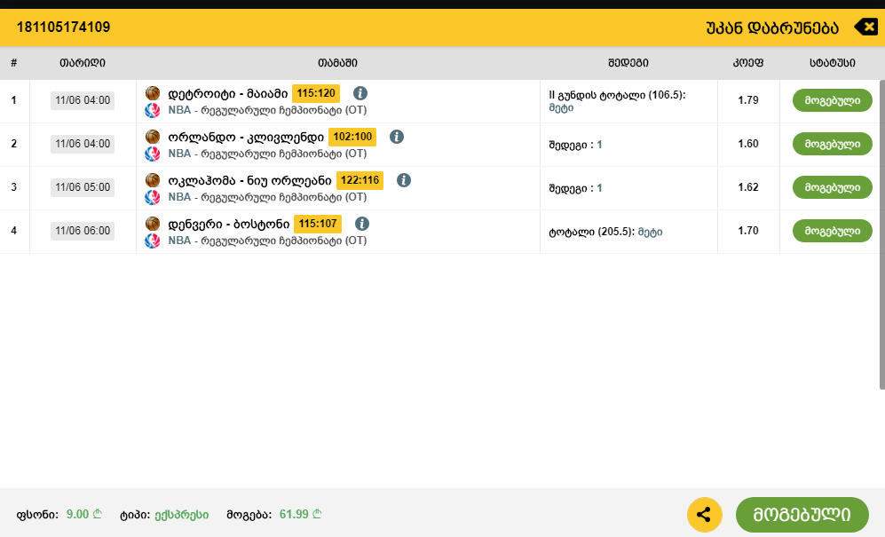The height and width of the screenshot is (537, 885).
Task: Click date 11/06 06:00 in row 4
Action: 83,231
